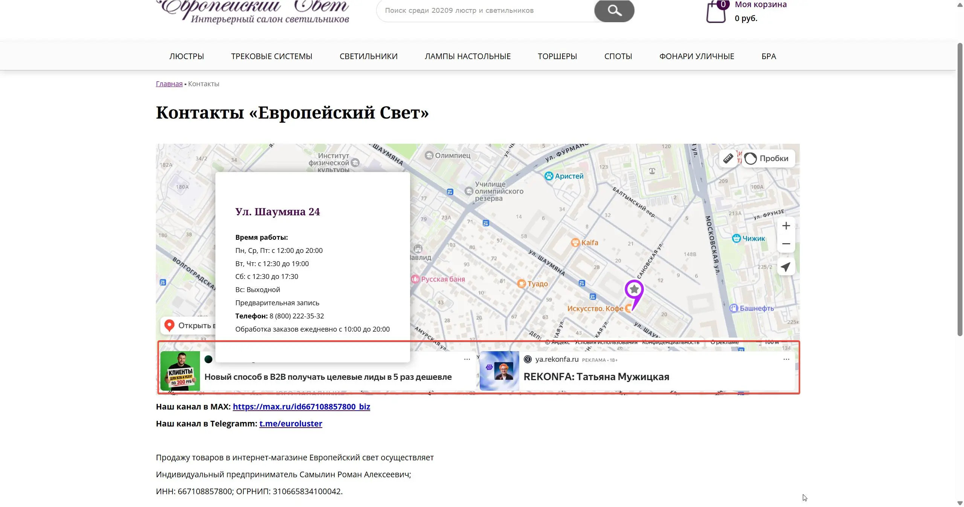964x507 pixels.
Task: Open the ТОРШЕРЫ menu category
Action: (x=557, y=56)
